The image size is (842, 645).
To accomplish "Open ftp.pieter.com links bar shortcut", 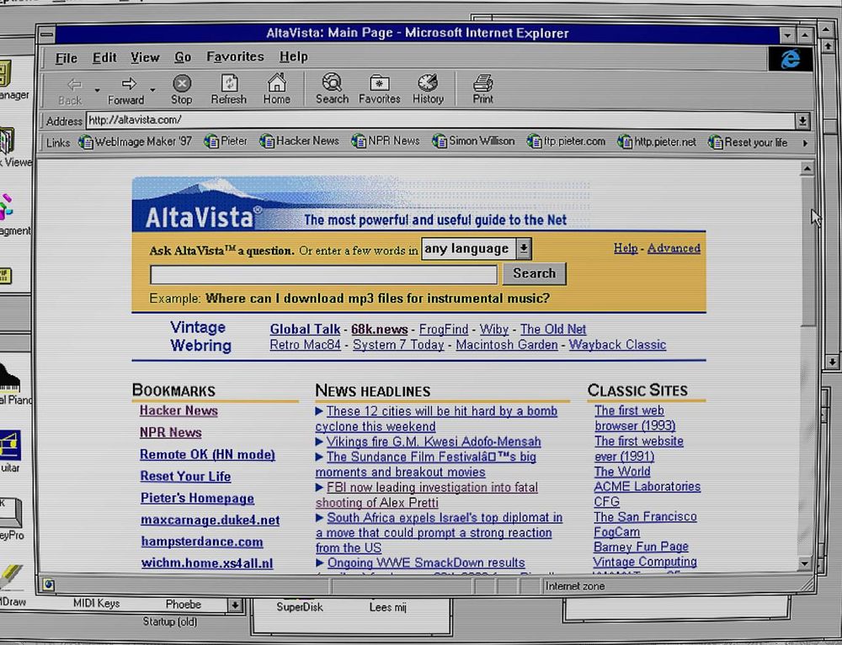I will [566, 141].
